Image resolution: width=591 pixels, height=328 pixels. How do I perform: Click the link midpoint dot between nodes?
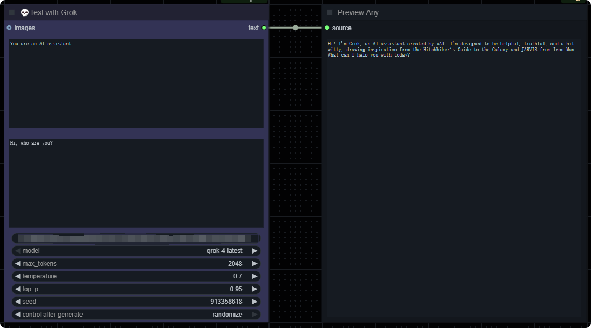click(295, 28)
